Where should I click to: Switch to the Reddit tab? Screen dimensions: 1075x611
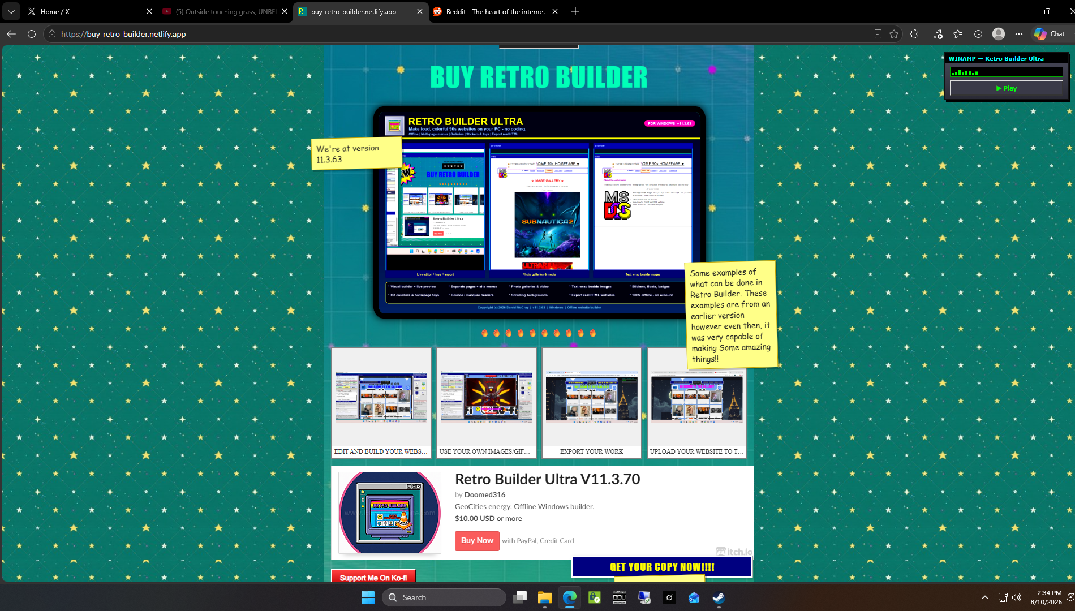(x=496, y=11)
